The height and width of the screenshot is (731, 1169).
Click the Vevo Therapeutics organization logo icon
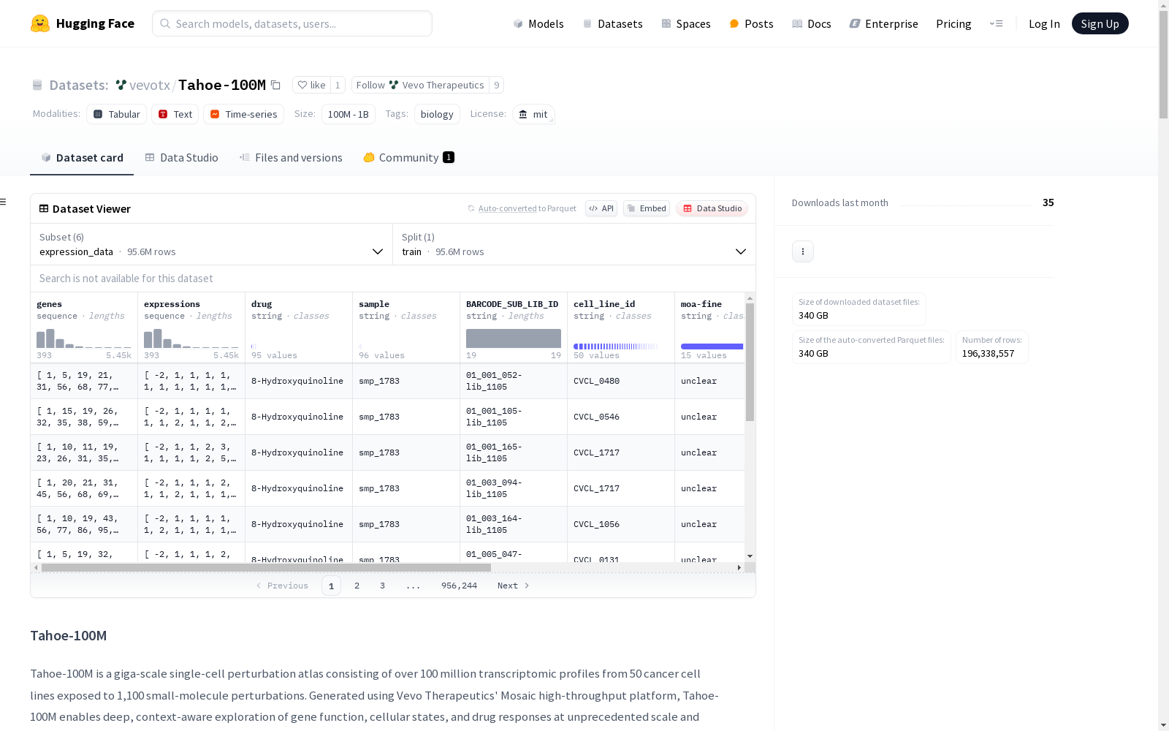tap(394, 85)
